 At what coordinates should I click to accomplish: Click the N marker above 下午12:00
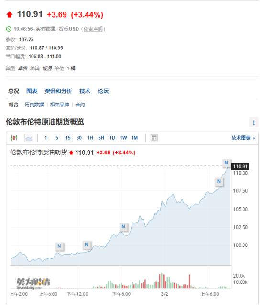click(87, 245)
